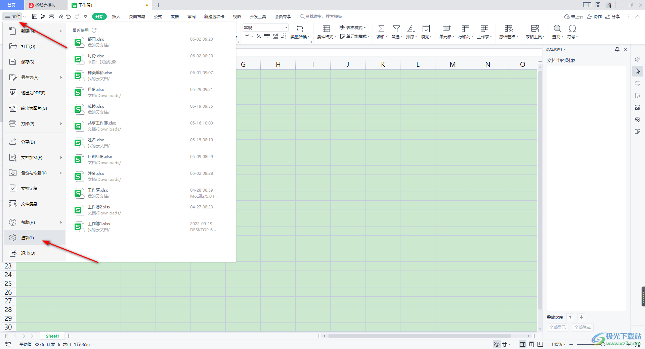Click the Table Tools (表格工具) icon

[535, 29]
